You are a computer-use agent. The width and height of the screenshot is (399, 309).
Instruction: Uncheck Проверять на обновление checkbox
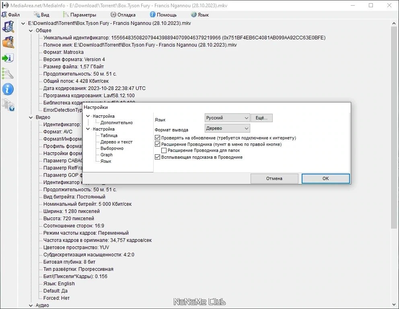tap(158, 138)
